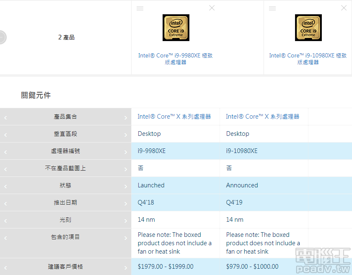Select the 垂直區段 row label

coord(65,134)
